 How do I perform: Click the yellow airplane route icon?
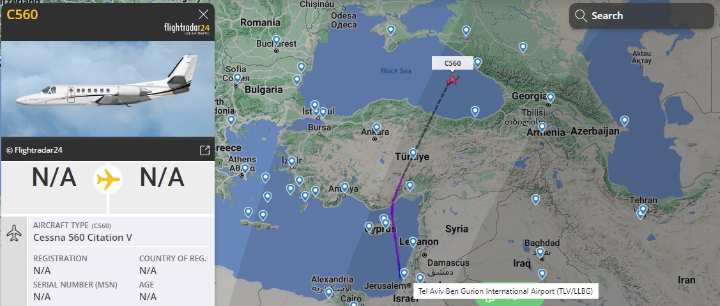[x=108, y=179]
